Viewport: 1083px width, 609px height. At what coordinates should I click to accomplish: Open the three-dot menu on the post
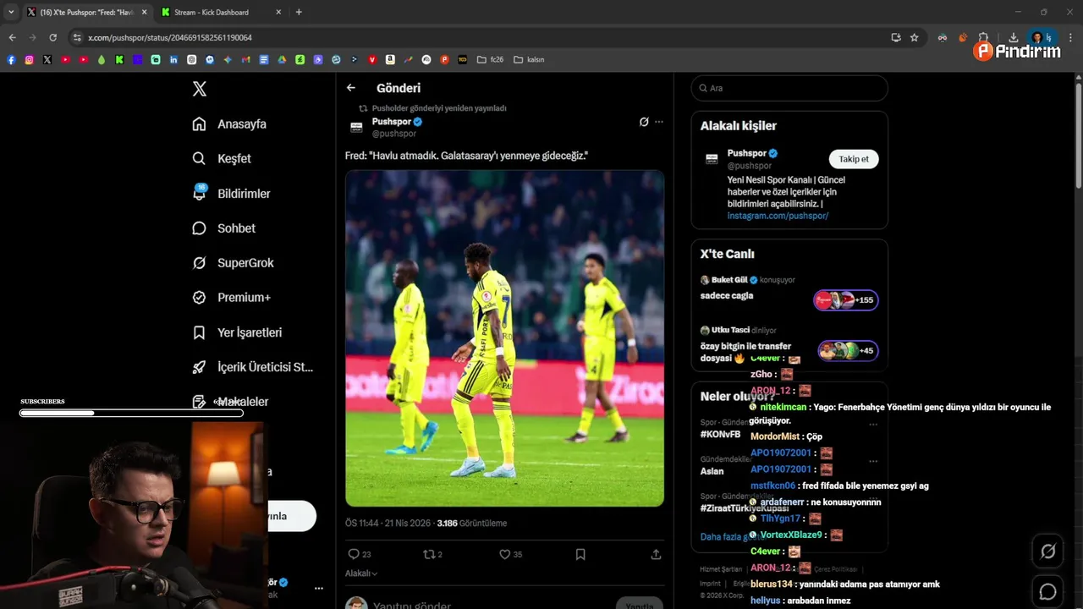click(x=659, y=122)
